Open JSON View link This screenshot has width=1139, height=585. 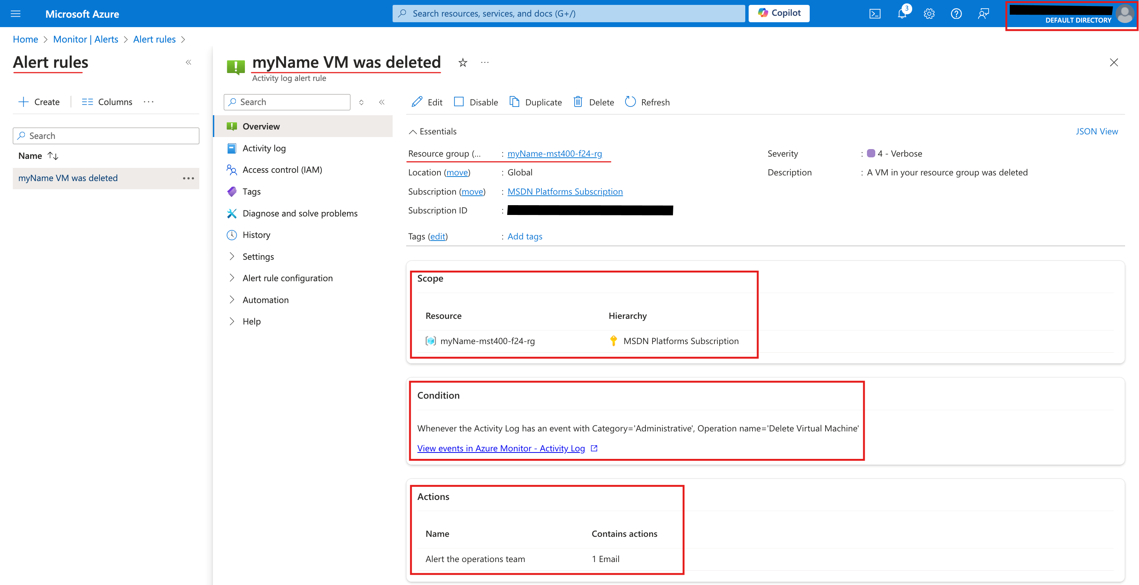(1096, 131)
